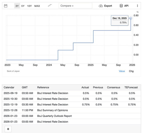Viewport: 143px width, 133px height.
Task: Select the 3Y time range
Action: click(17, 6)
